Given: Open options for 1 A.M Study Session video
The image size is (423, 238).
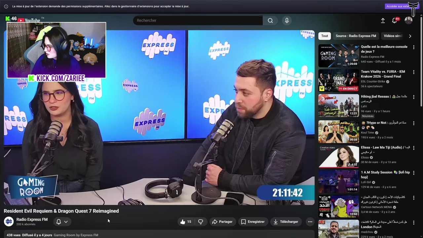Looking at the screenshot, I should click(413, 173).
